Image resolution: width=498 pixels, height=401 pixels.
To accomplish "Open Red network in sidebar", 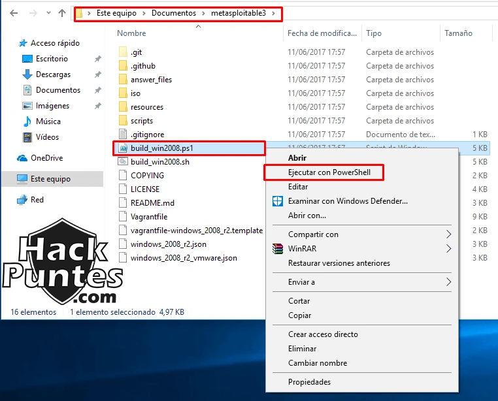I will point(37,200).
